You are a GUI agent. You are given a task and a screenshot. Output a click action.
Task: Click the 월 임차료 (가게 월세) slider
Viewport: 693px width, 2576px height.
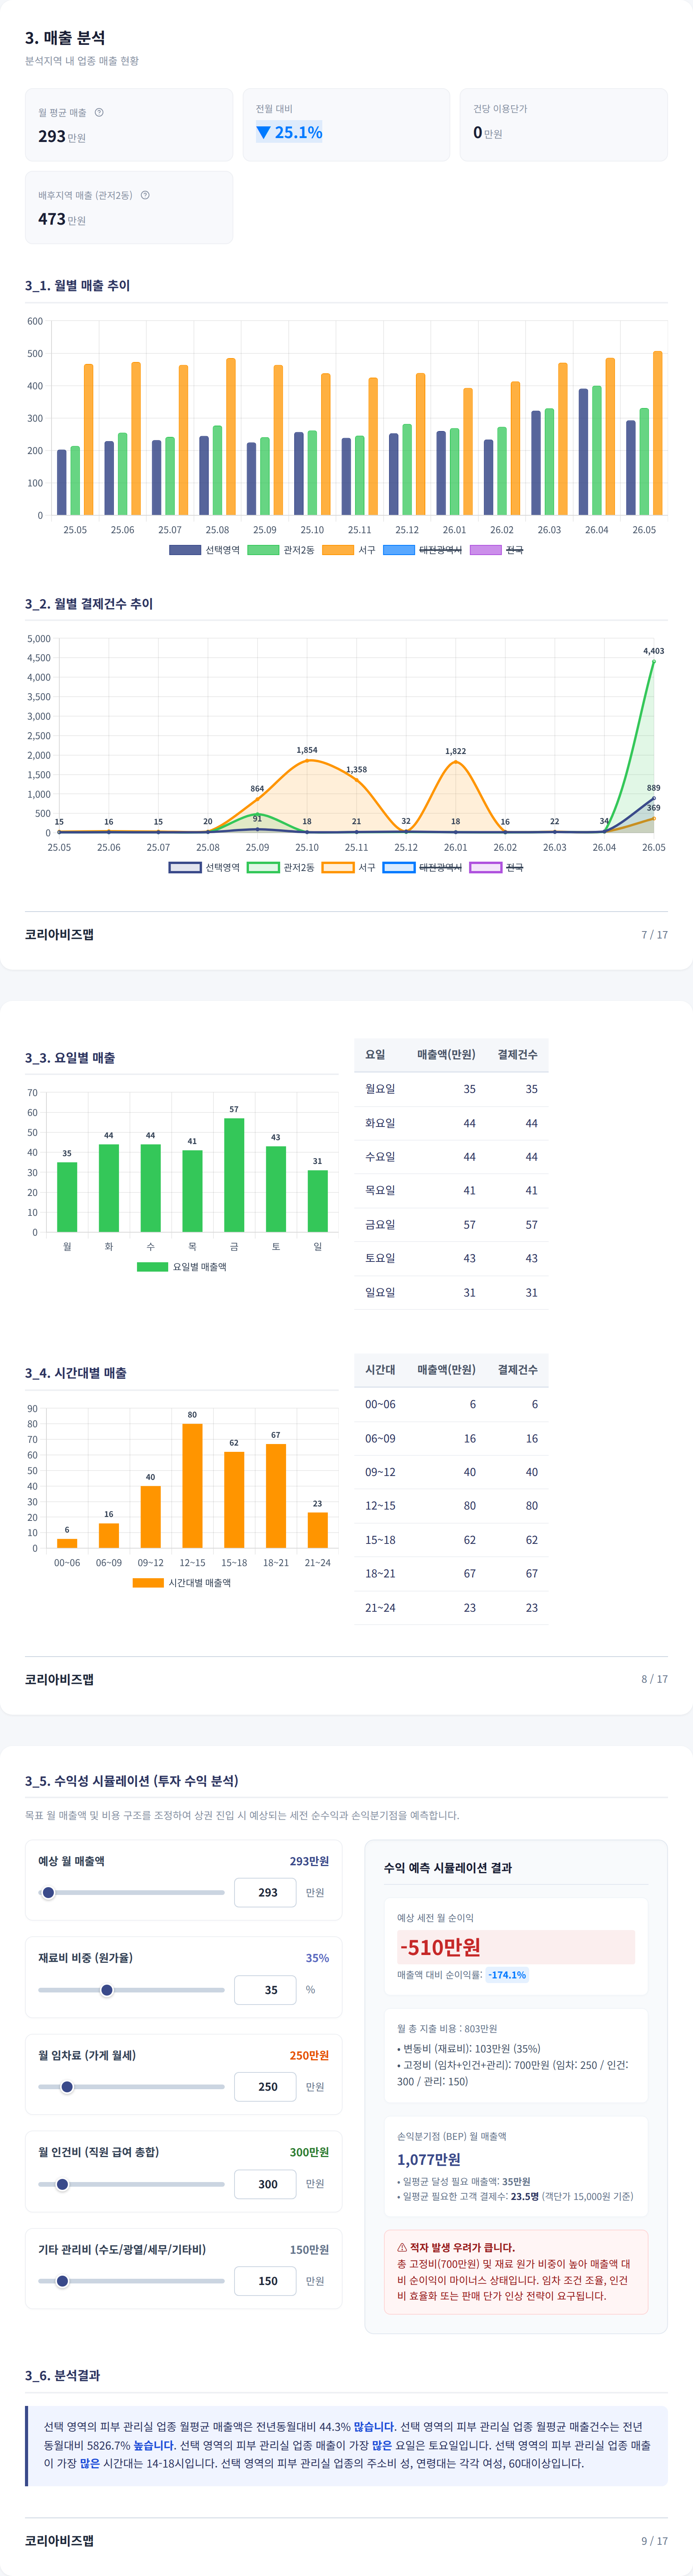131,2086
